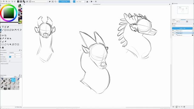Open the Fill Patterns button
Screen dimensions: 194x109
click(x=21, y=2)
